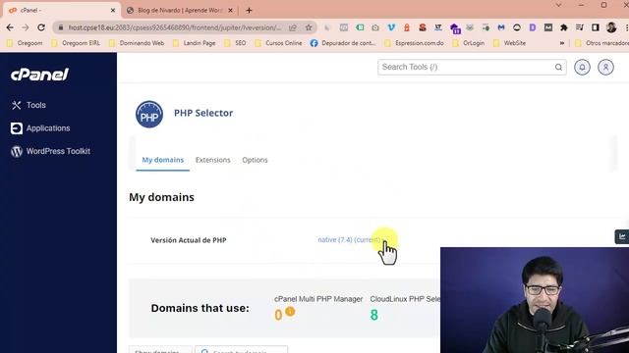Open the Oregoom EIRL bookmark folder

coord(76,43)
